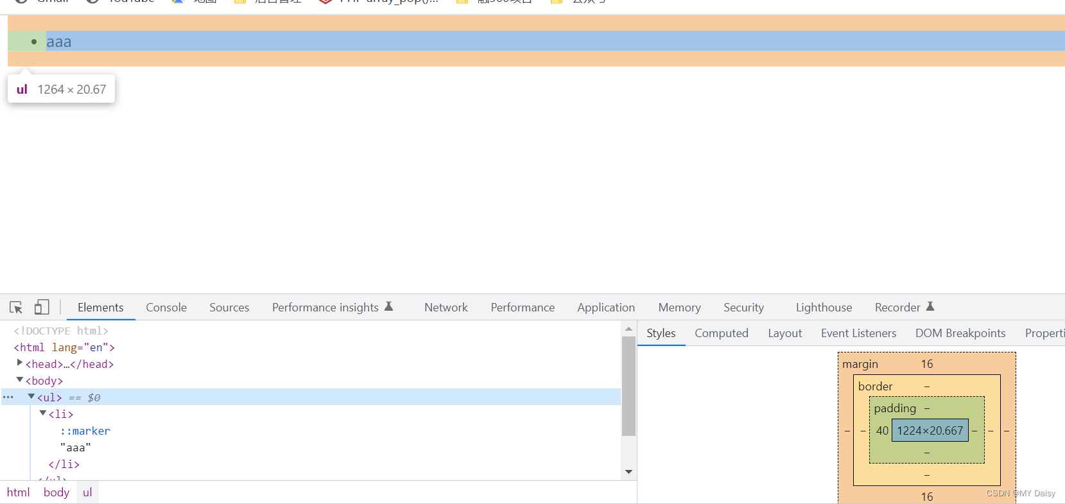Click the border-top dash value
The width and height of the screenshot is (1065, 504).
(x=927, y=387)
